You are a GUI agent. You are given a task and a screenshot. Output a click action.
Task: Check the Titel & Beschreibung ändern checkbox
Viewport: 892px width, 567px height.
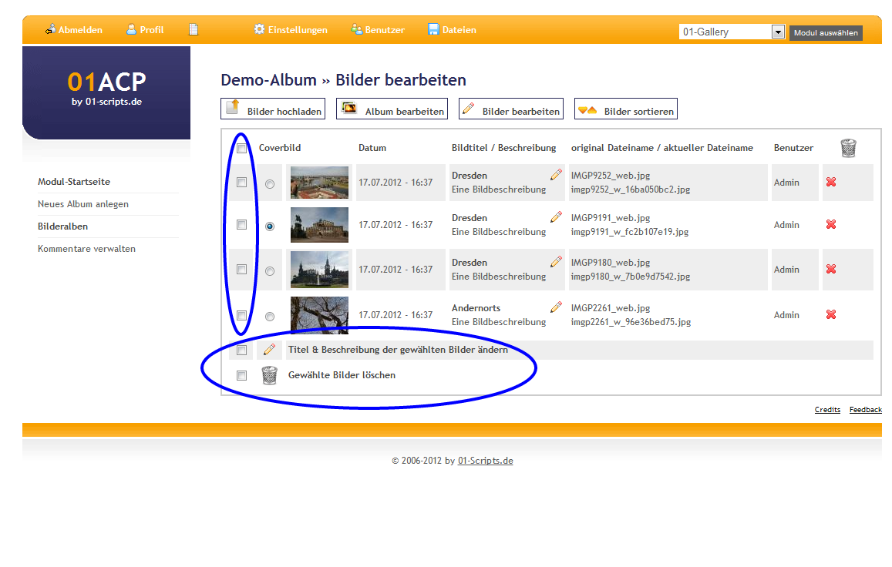[x=242, y=350]
